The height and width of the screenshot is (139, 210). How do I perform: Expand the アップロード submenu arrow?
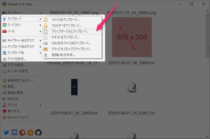[40, 19]
